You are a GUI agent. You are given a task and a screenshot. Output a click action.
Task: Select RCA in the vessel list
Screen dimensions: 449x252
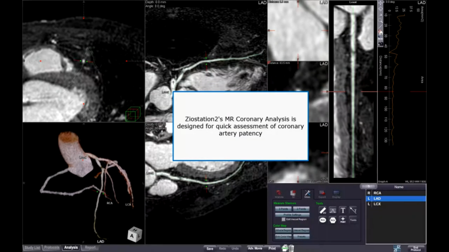click(396, 193)
